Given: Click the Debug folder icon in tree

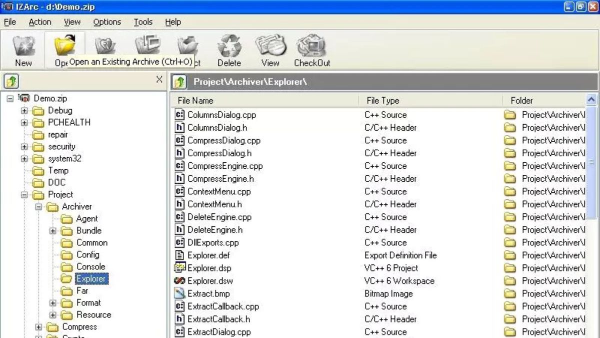Looking at the screenshot, I should click(x=38, y=111).
